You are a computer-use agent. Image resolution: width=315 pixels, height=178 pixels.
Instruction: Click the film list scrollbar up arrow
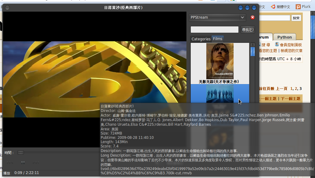[253, 45]
